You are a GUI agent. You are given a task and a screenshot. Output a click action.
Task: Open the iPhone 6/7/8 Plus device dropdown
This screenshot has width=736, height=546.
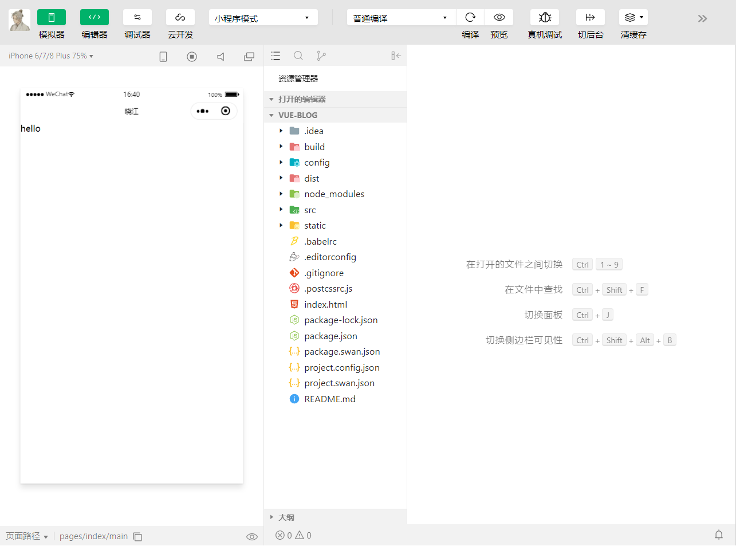click(x=50, y=56)
